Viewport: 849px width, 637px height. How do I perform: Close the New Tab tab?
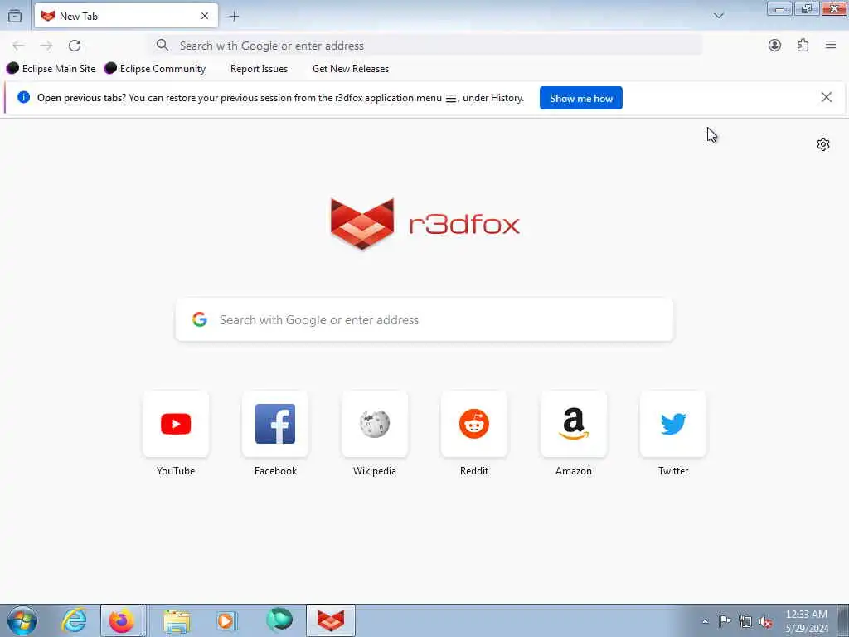pyautogui.click(x=205, y=17)
